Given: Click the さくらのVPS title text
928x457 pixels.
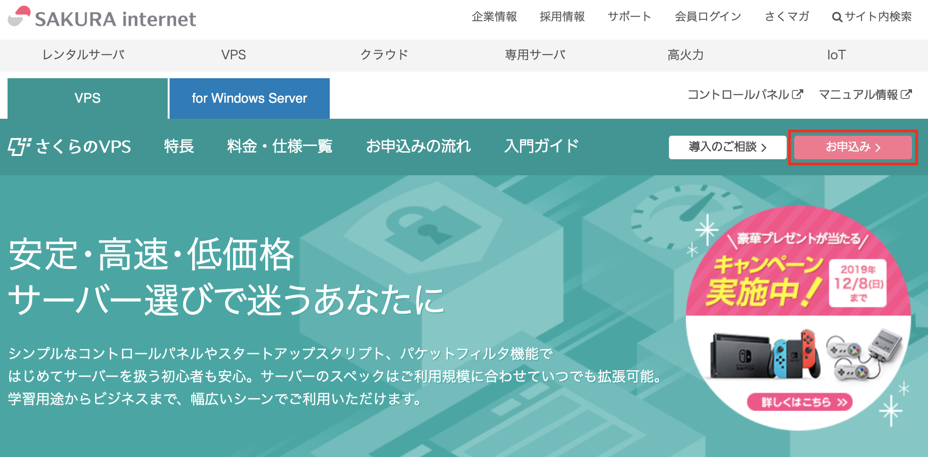Looking at the screenshot, I should [83, 147].
